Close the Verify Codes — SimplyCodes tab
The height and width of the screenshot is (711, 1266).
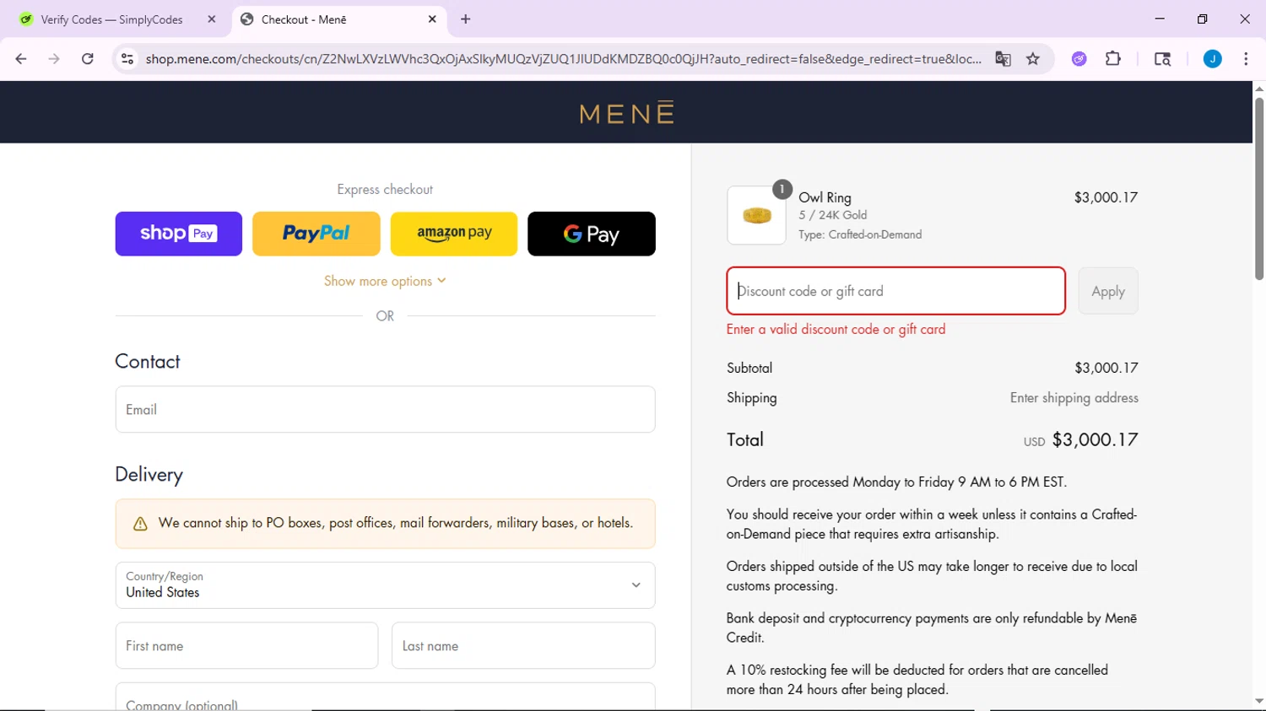pyautogui.click(x=212, y=19)
